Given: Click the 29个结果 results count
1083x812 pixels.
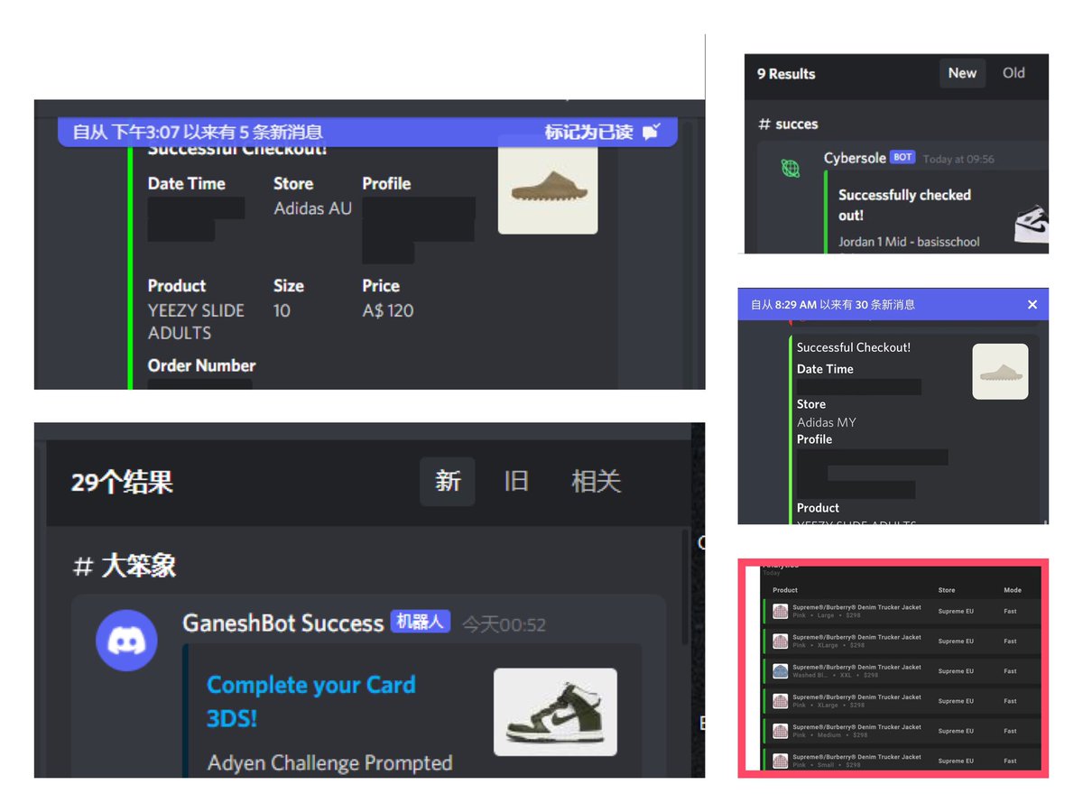Looking at the screenshot, I should click(x=122, y=482).
